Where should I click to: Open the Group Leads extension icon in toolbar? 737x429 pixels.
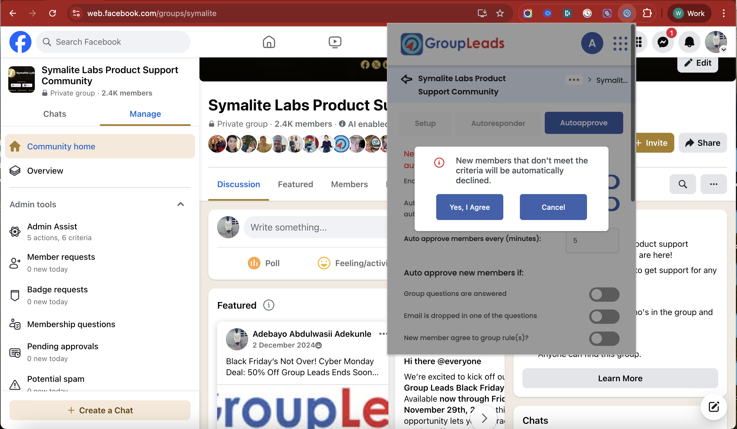(627, 13)
